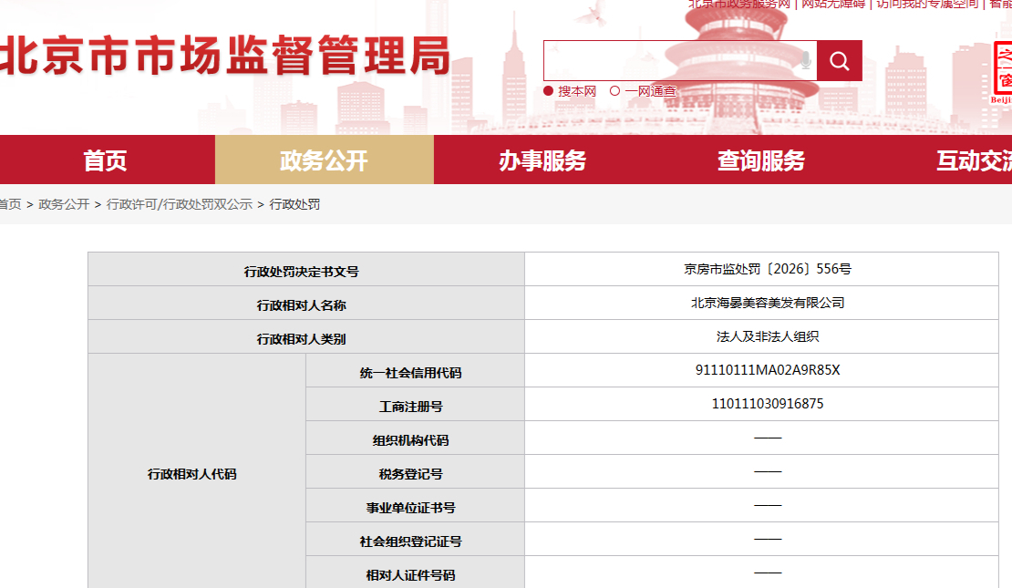Image resolution: width=1012 pixels, height=588 pixels.
Task: Open the 政务公开 navigation tab
Action: (324, 160)
